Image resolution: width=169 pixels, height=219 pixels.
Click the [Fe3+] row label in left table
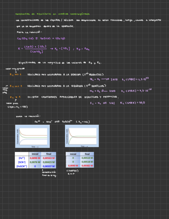pyautogui.click(x=22, y=158)
